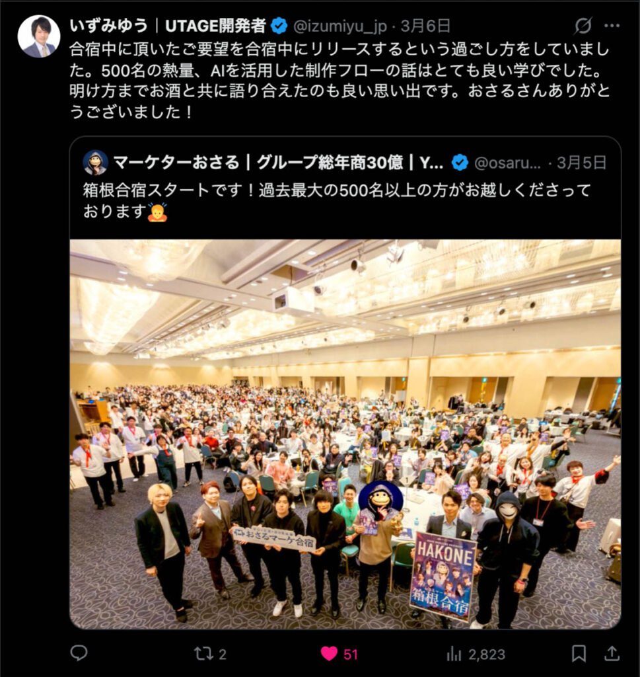
Task: Open quoted マーケターおさる monkey avatar
Action: (95, 163)
